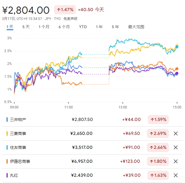Open the 1个月 chart range

click(x=44, y=27)
